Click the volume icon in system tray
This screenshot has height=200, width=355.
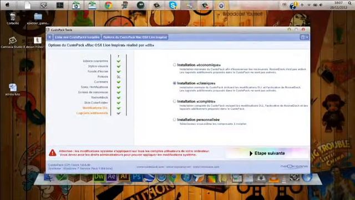321,5
